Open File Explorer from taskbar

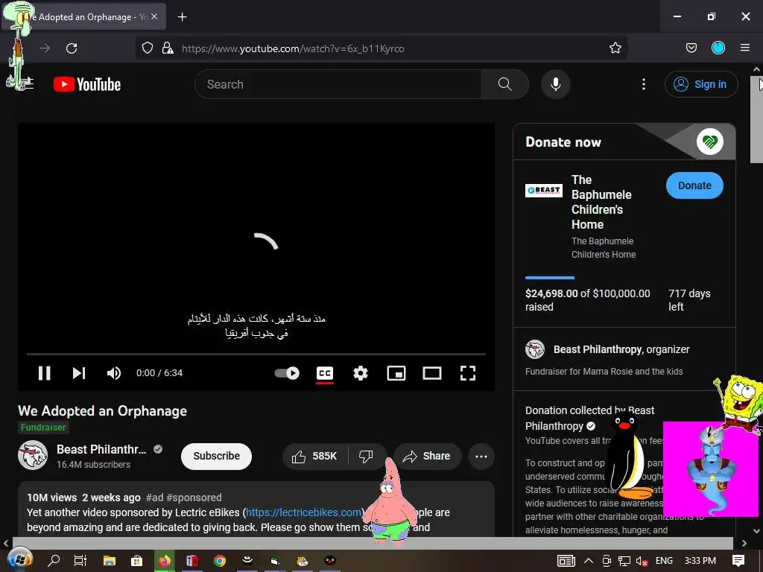(109, 561)
